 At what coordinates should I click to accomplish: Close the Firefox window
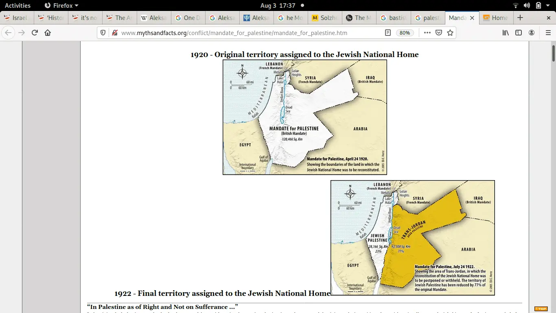click(548, 18)
